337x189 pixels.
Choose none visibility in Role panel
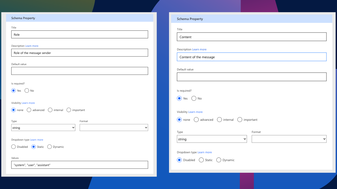coord(13,110)
